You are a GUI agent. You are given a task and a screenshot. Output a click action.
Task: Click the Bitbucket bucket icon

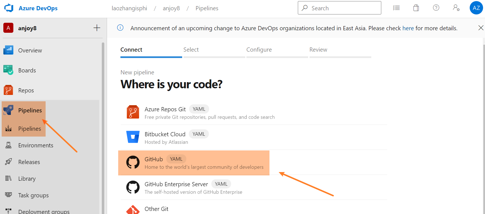point(133,137)
